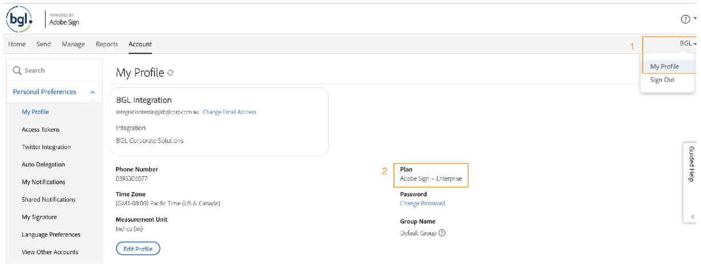Click into the sidebar Search field

pyautogui.click(x=54, y=70)
